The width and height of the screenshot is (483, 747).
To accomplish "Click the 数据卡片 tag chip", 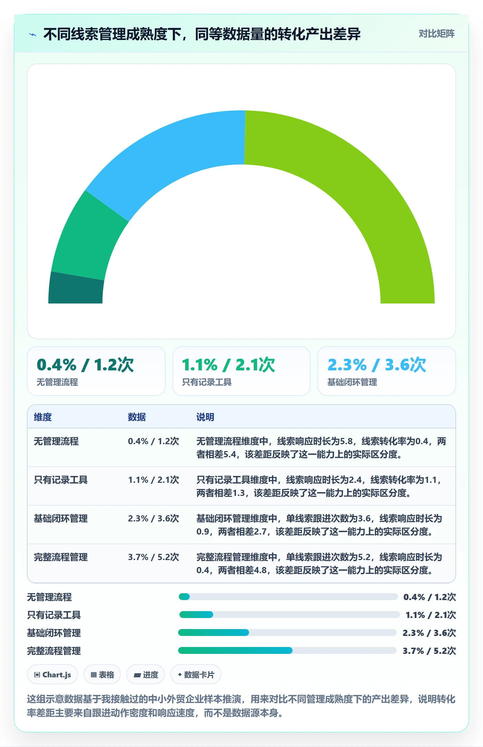I will [196, 674].
